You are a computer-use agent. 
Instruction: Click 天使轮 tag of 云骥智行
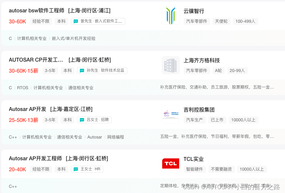(x=221, y=21)
